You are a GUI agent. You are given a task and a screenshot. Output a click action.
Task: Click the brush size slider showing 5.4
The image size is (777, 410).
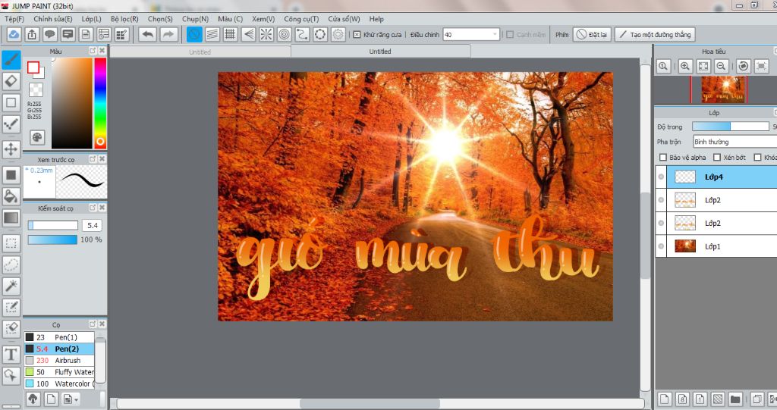pos(52,225)
